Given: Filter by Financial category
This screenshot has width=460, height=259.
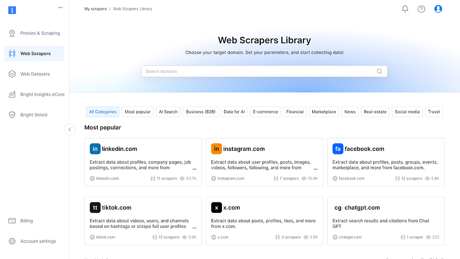Looking at the screenshot, I should 295,112.
